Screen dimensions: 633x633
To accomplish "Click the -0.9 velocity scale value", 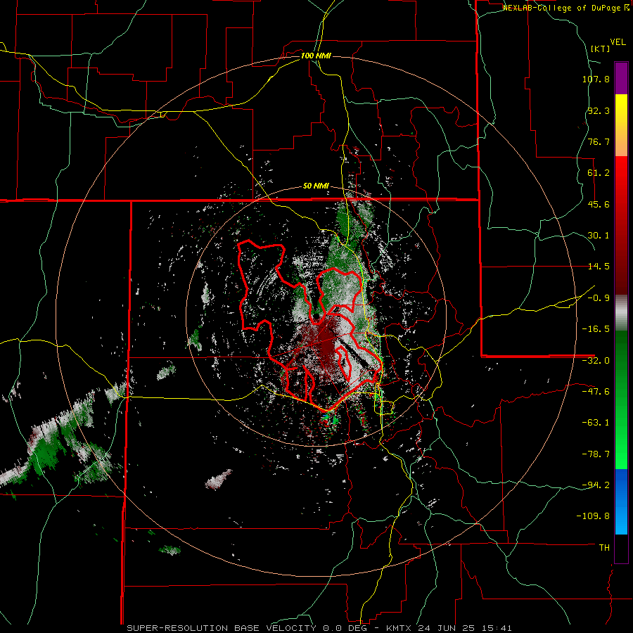I will click(x=599, y=298).
